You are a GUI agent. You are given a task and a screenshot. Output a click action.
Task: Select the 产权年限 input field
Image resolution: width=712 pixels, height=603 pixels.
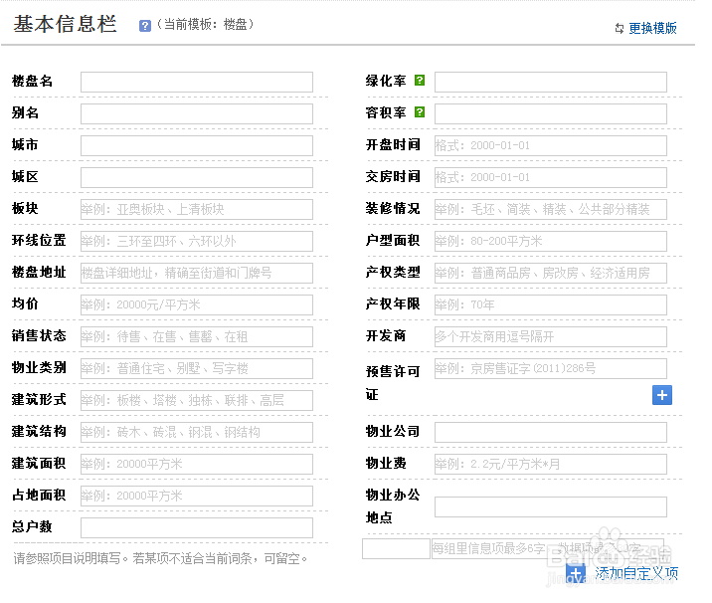[550, 304]
